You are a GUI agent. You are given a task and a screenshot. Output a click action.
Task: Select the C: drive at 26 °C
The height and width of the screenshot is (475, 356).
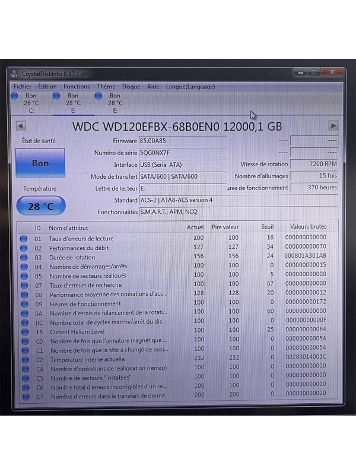click(x=27, y=103)
